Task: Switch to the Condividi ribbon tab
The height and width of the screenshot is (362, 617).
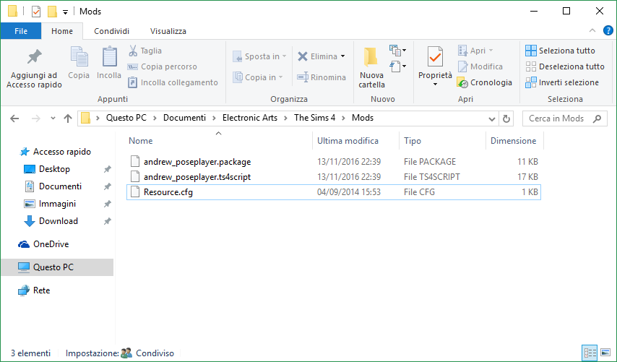Action: 111,31
